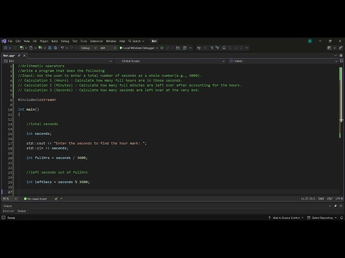Open the text editor toolbar overflow options
Screen dimensions: 345x258
(247, 48)
